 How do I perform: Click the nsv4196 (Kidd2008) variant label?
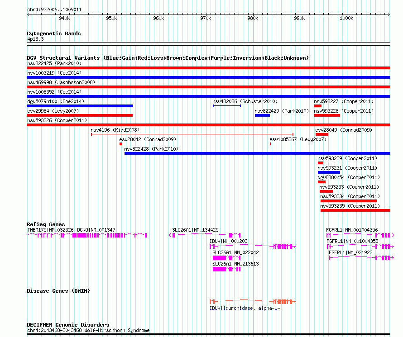tap(115, 130)
